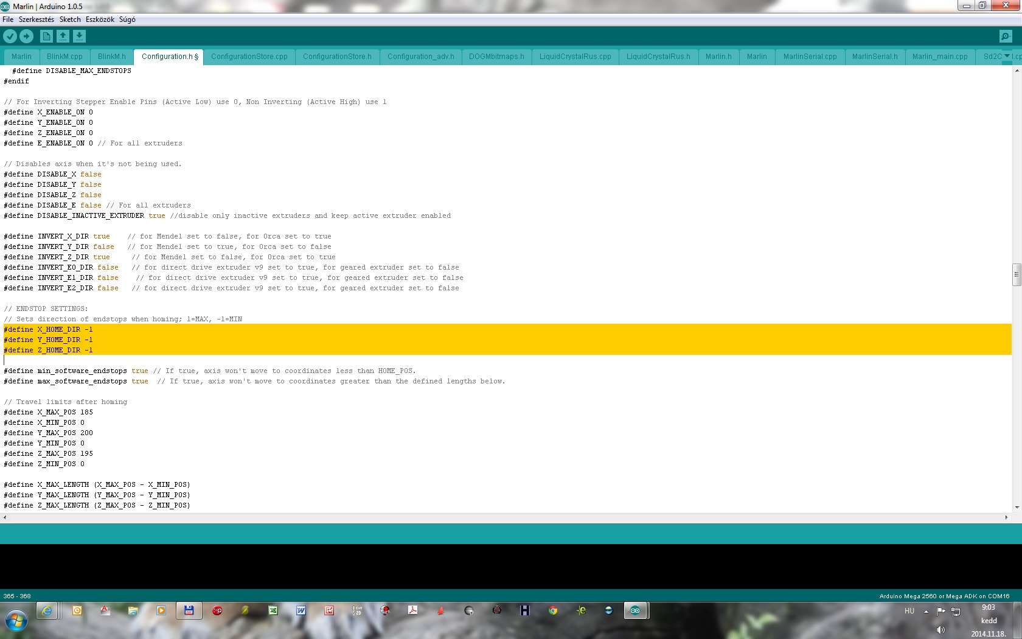Open the Sketch menu

pos(70,19)
